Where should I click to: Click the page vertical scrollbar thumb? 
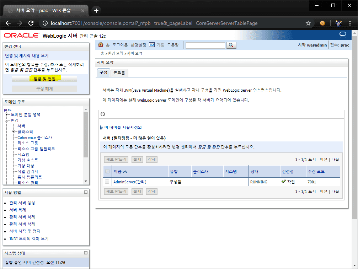(354, 127)
